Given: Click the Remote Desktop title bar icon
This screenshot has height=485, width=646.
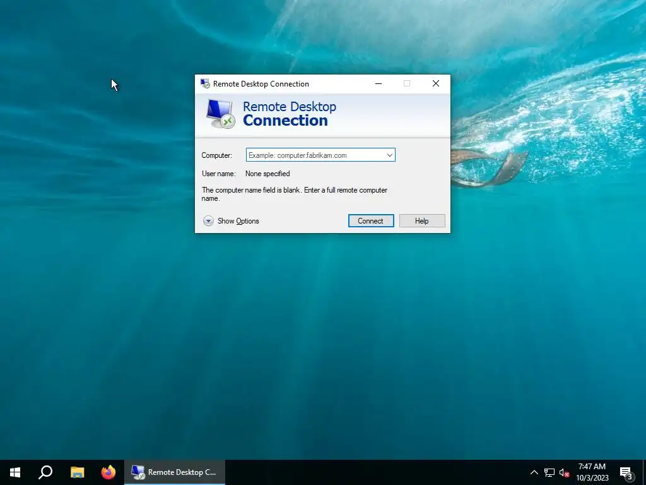Looking at the screenshot, I should click(205, 84).
